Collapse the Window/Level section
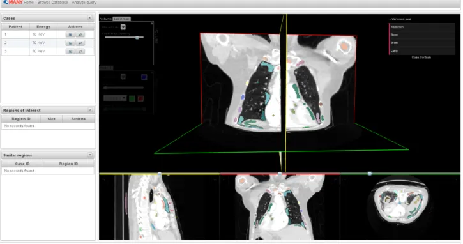The height and width of the screenshot is (244, 463). point(400,19)
